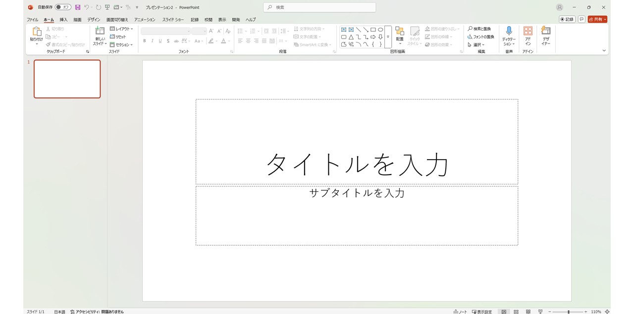Open the File (ファイル) tab

[32, 20]
